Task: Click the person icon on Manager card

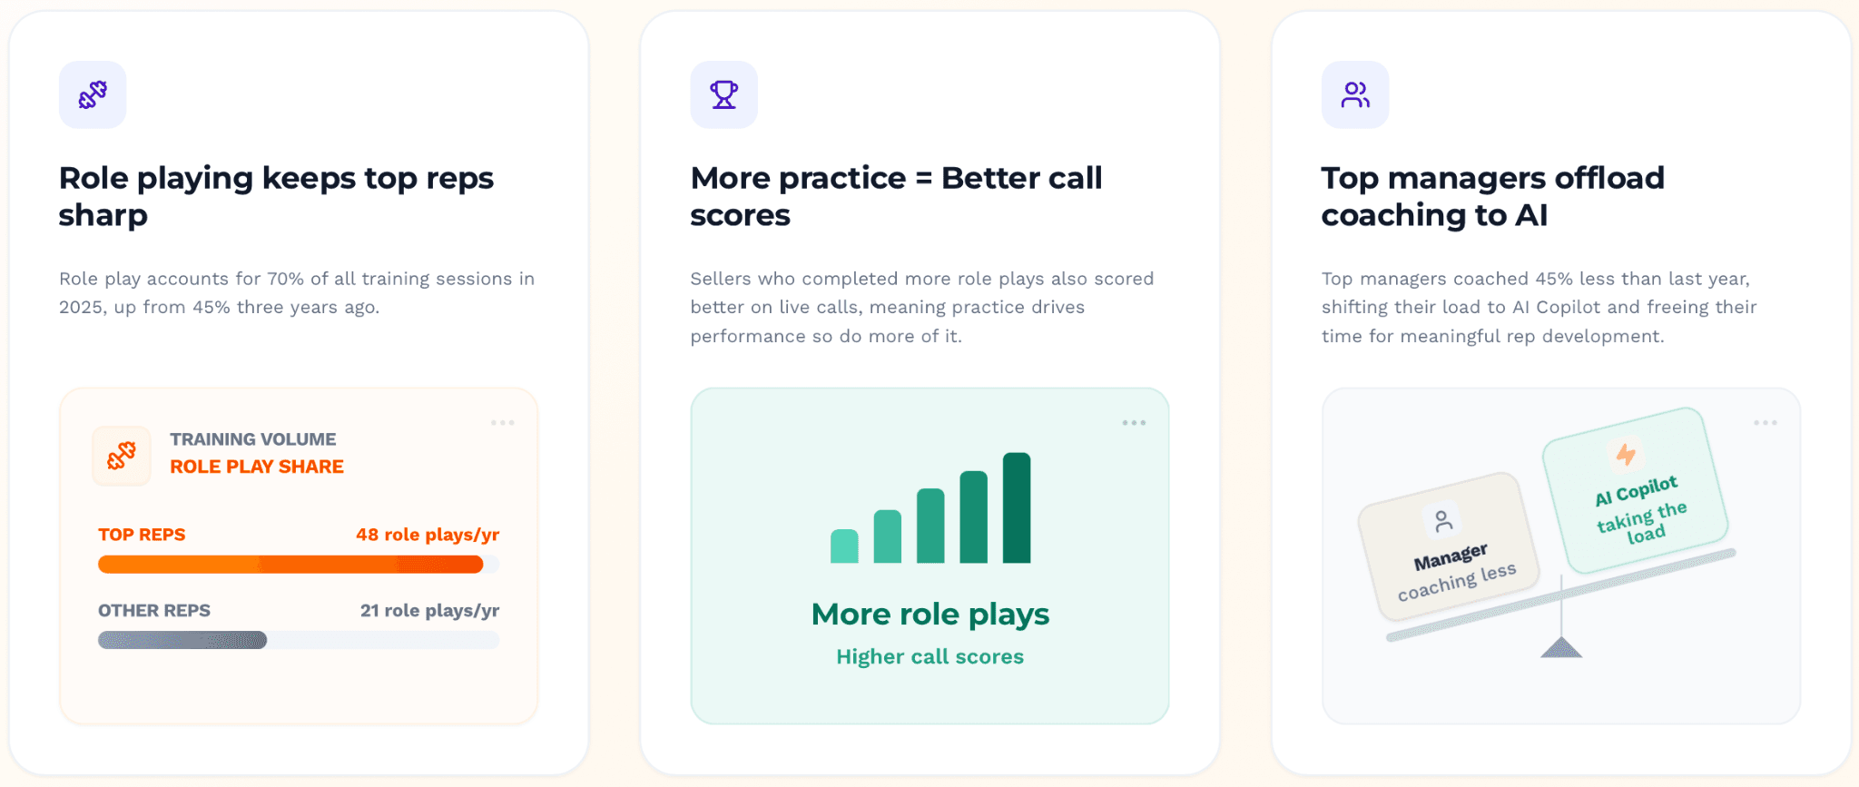Action: [1442, 520]
